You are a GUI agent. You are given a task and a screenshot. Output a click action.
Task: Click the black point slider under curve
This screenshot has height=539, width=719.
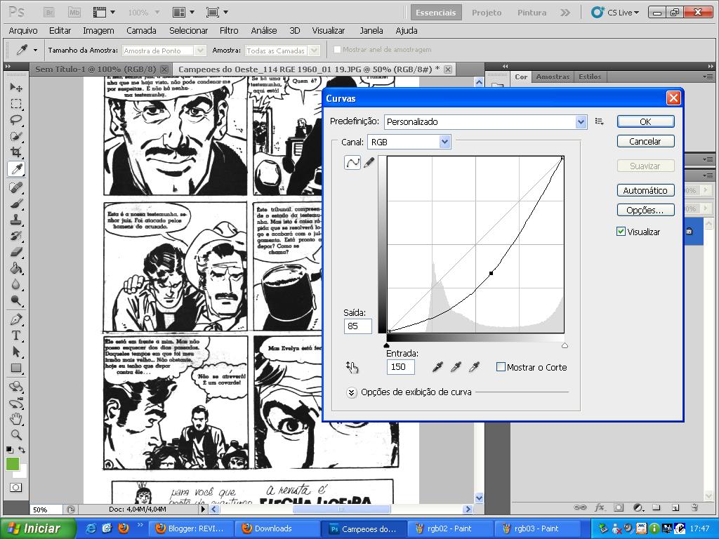(387, 345)
